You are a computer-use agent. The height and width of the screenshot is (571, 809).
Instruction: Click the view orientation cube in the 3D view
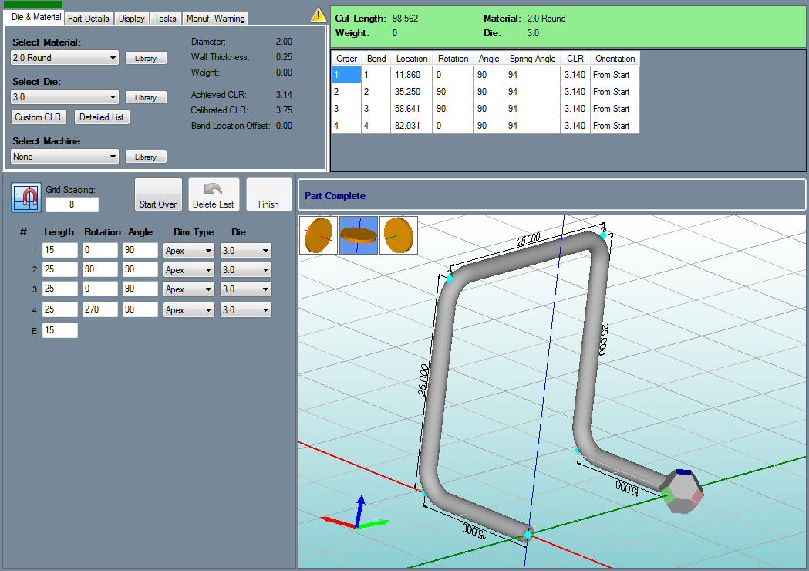pyautogui.click(x=682, y=491)
